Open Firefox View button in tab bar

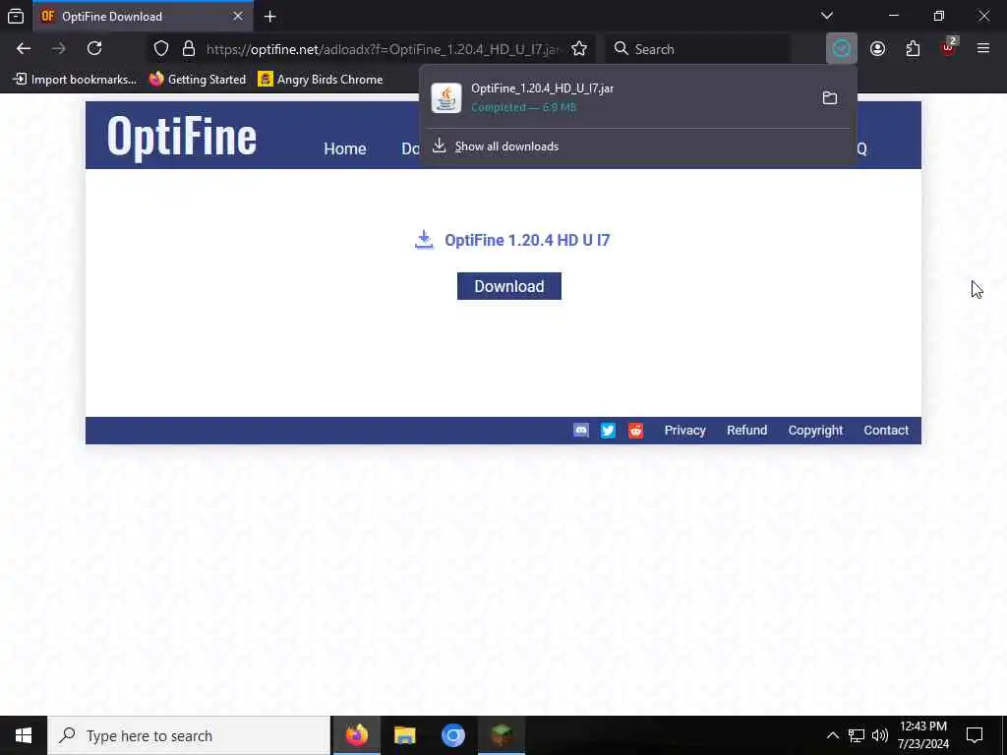point(16,16)
